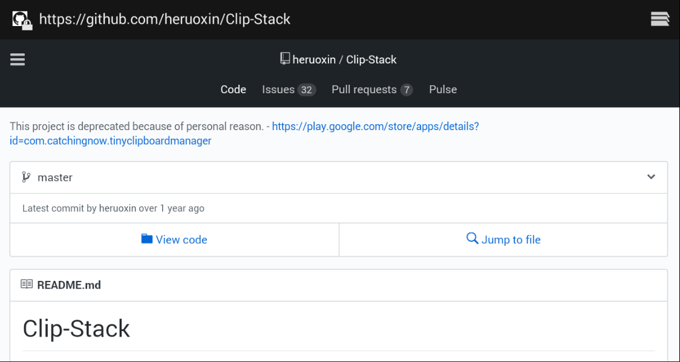
Task: Click the Jump to file button
Action: 503,240
